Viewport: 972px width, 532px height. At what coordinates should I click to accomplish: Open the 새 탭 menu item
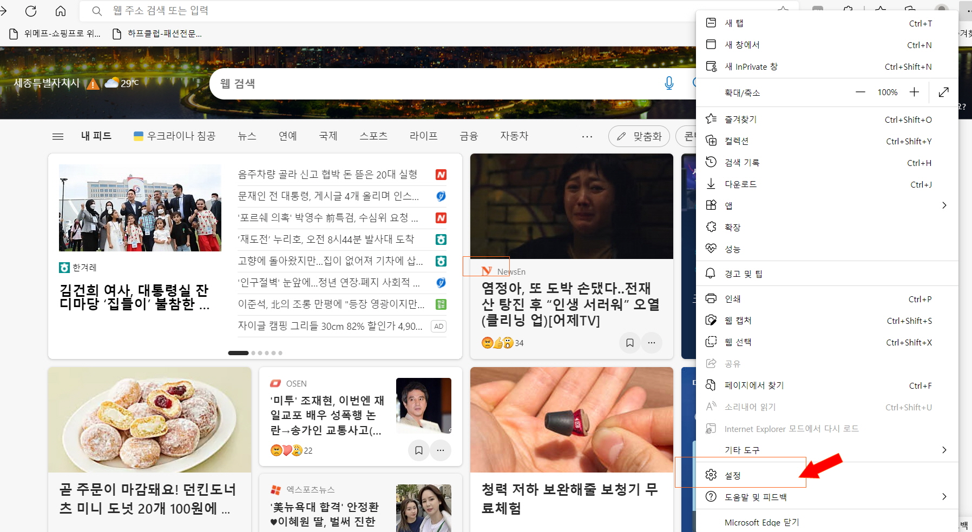pos(827,23)
